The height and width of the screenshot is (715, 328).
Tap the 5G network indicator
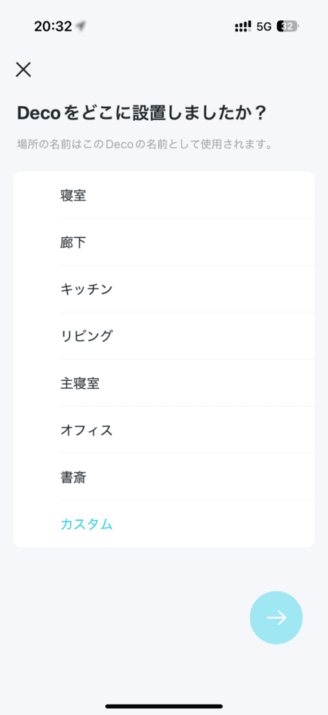coord(264,27)
